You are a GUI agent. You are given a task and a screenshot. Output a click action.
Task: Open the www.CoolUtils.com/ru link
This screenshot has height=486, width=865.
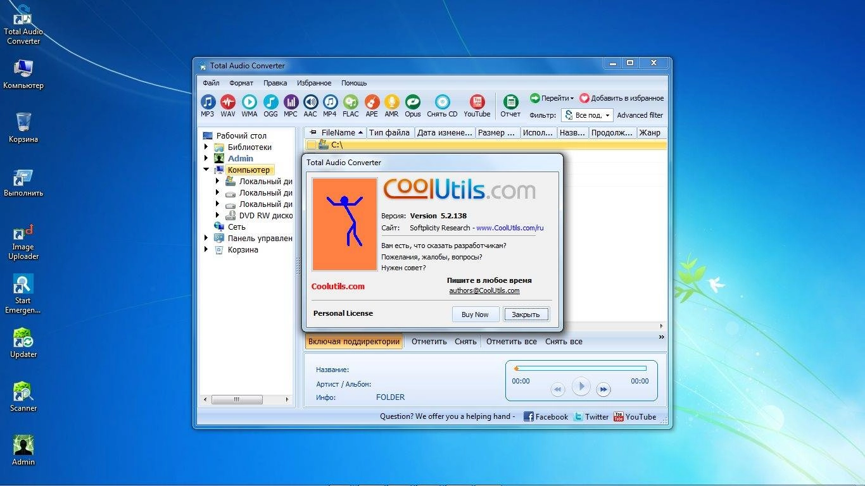tap(510, 228)
